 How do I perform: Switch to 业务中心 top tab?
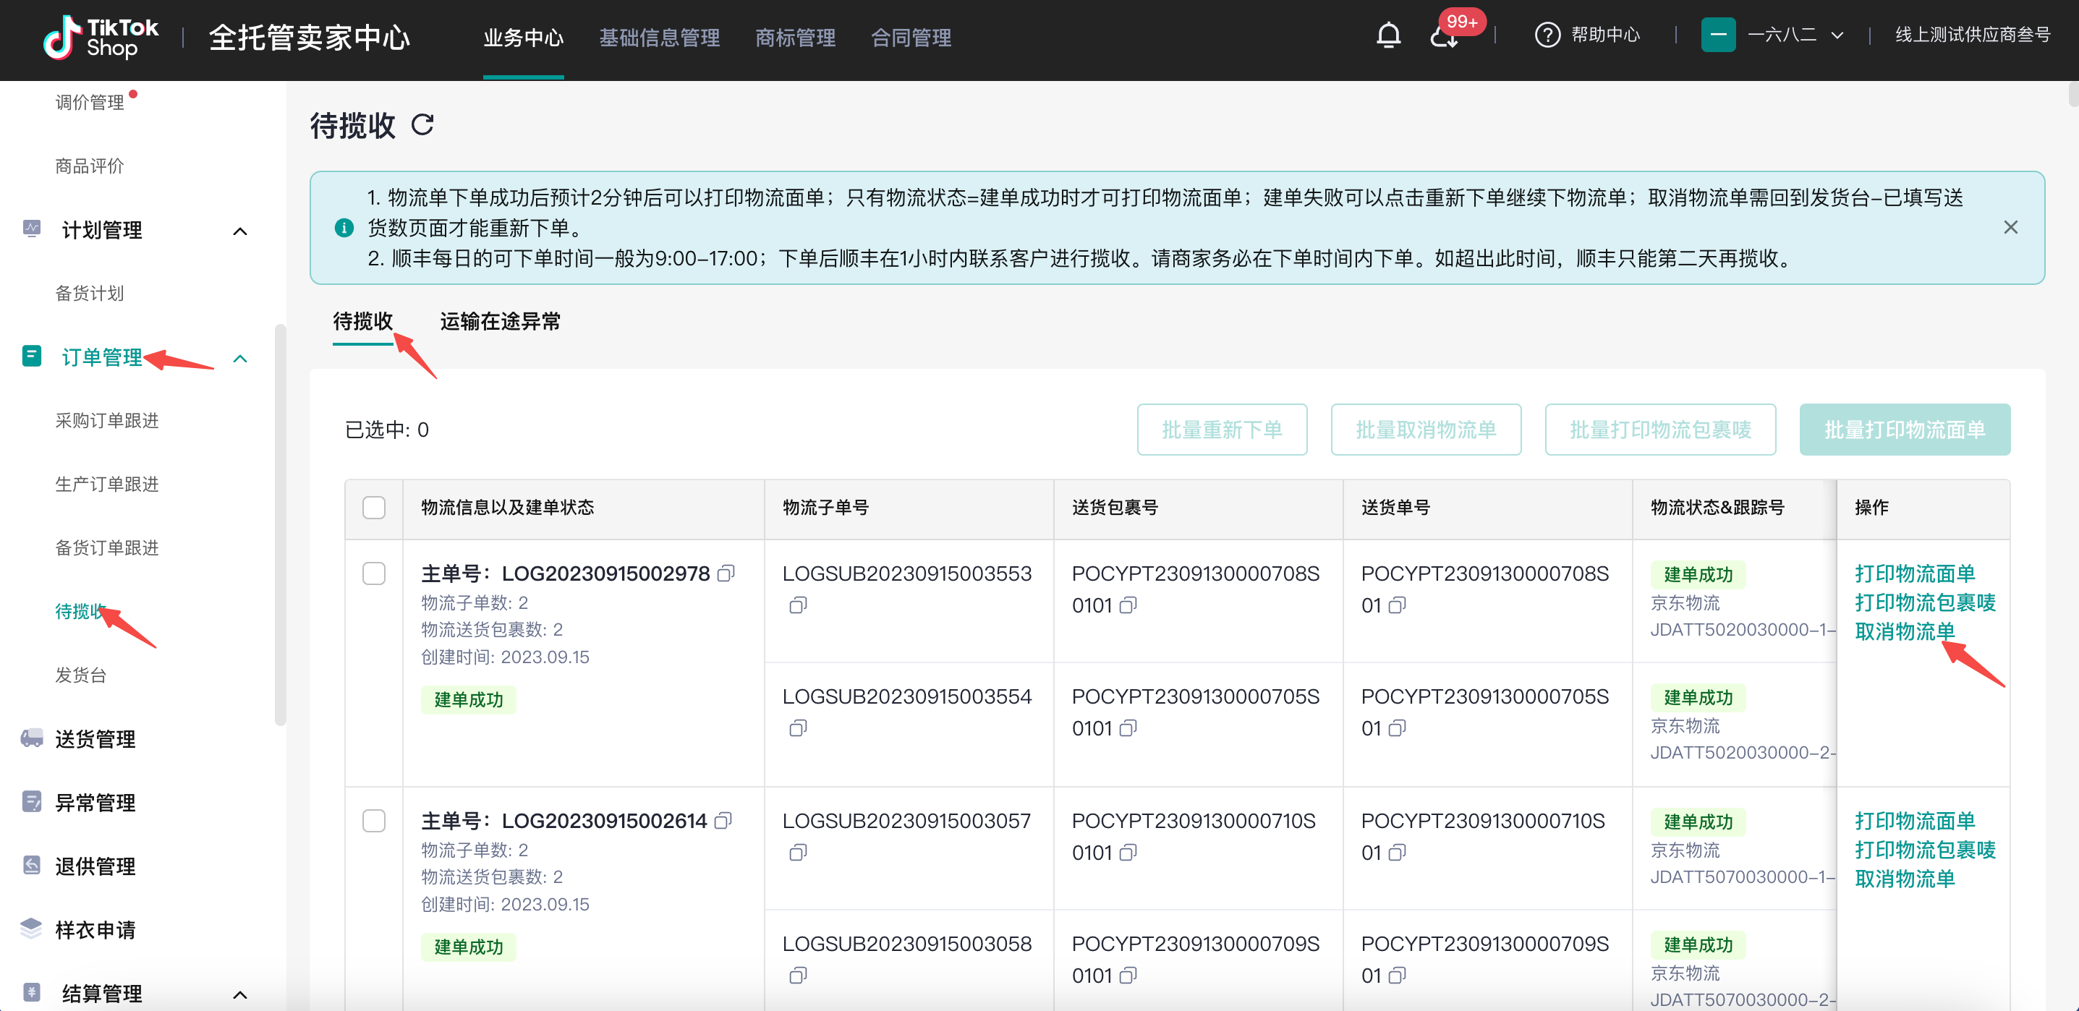(523, 38)
